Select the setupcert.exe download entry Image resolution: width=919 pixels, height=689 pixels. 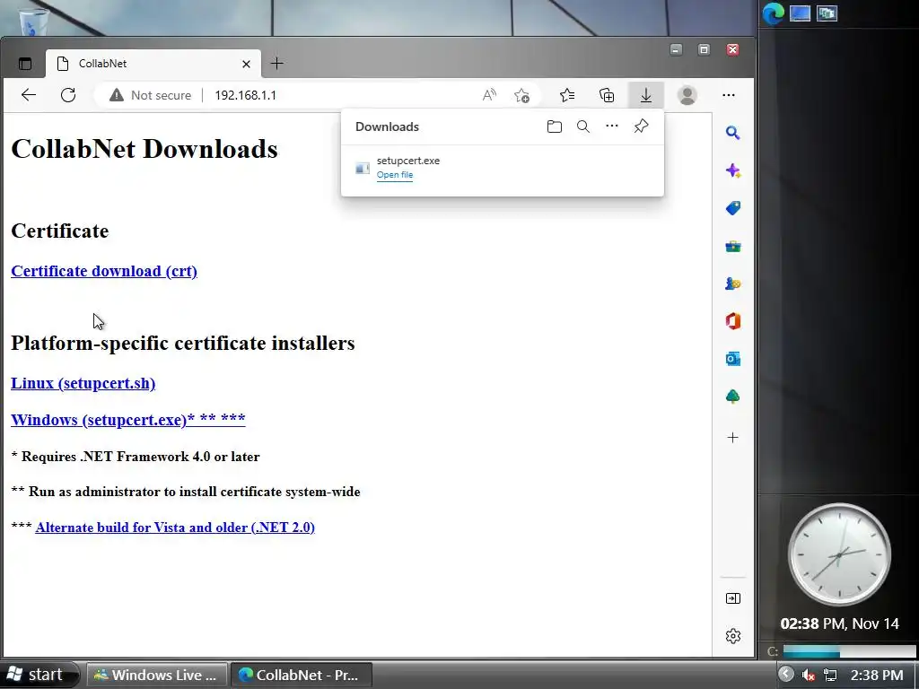coord(503,168)
